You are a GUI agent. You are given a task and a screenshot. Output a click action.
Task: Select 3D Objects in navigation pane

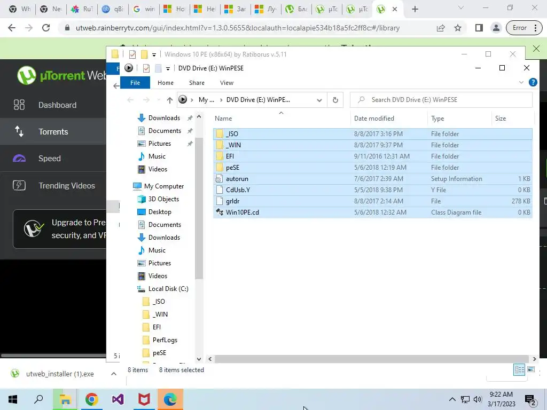pos(163,199)
